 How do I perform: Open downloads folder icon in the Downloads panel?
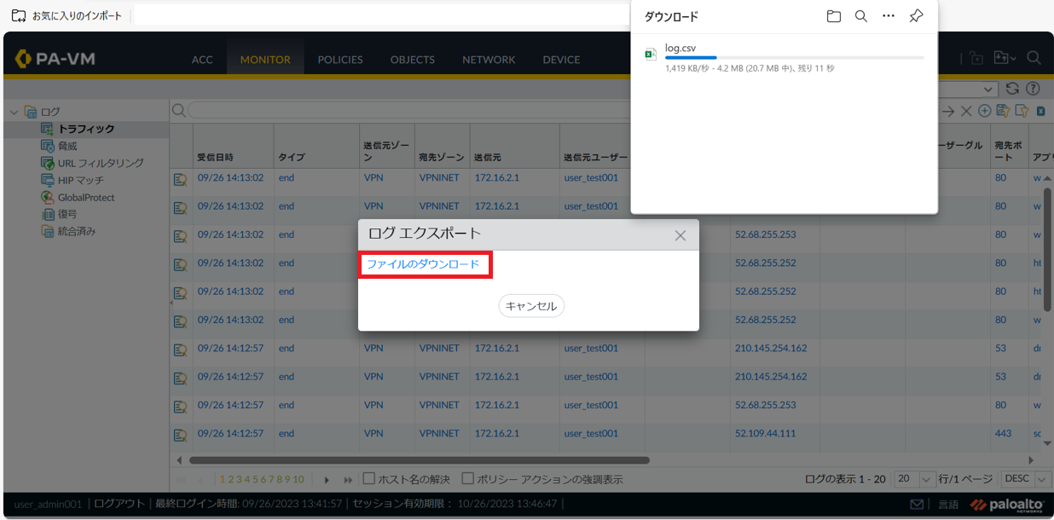click(834, 16)
